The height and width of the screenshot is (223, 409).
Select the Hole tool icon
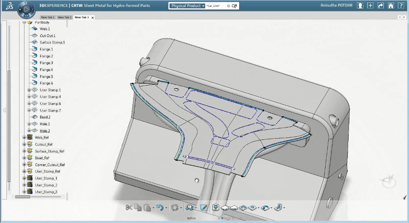(253, 208)
